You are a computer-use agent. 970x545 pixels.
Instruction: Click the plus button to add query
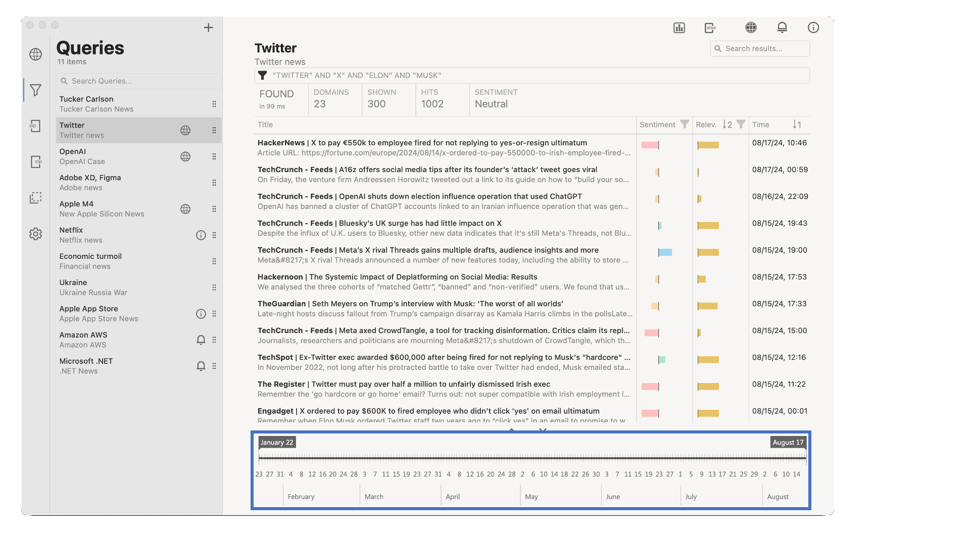(x=208, y=28)
